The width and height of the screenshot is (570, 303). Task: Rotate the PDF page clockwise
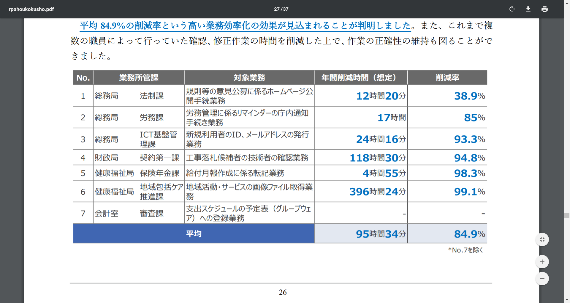(x=512, y=9)
